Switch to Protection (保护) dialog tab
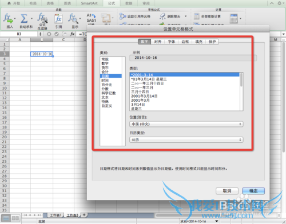 (212, 42)
